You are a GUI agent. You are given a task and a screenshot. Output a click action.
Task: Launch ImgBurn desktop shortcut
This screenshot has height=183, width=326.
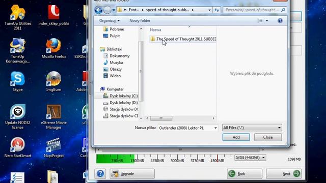53,81
